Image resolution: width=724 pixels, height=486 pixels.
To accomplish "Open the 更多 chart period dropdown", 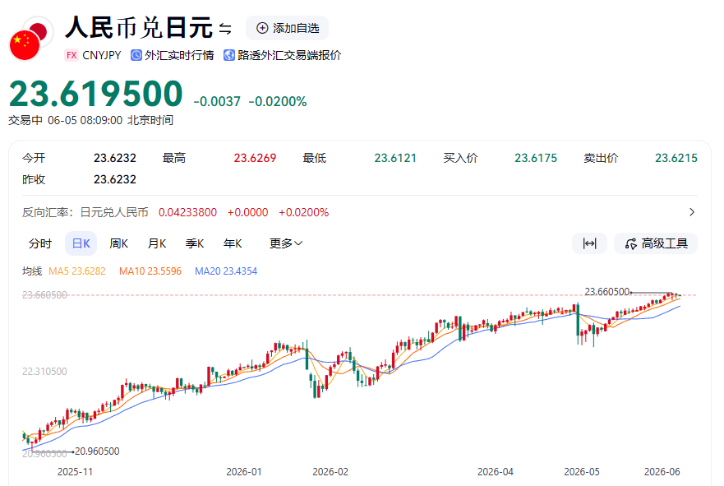I will 286,243.
